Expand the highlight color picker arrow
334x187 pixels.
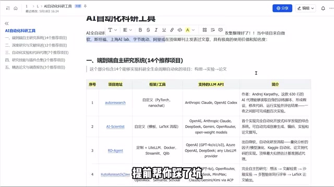[193, 30]
